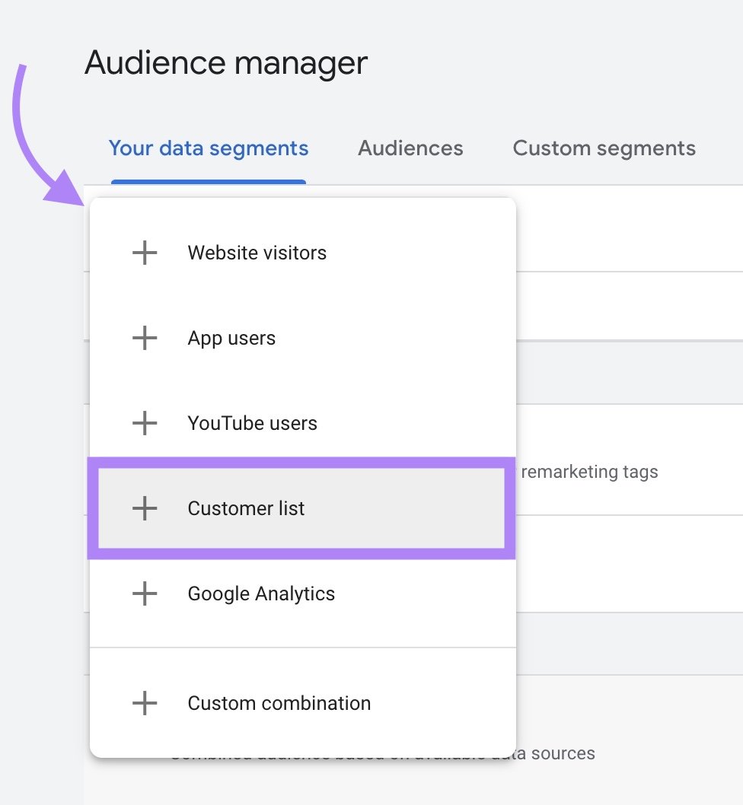Switch to the Audiences tab
743x805 pixels.
point(410,148)
